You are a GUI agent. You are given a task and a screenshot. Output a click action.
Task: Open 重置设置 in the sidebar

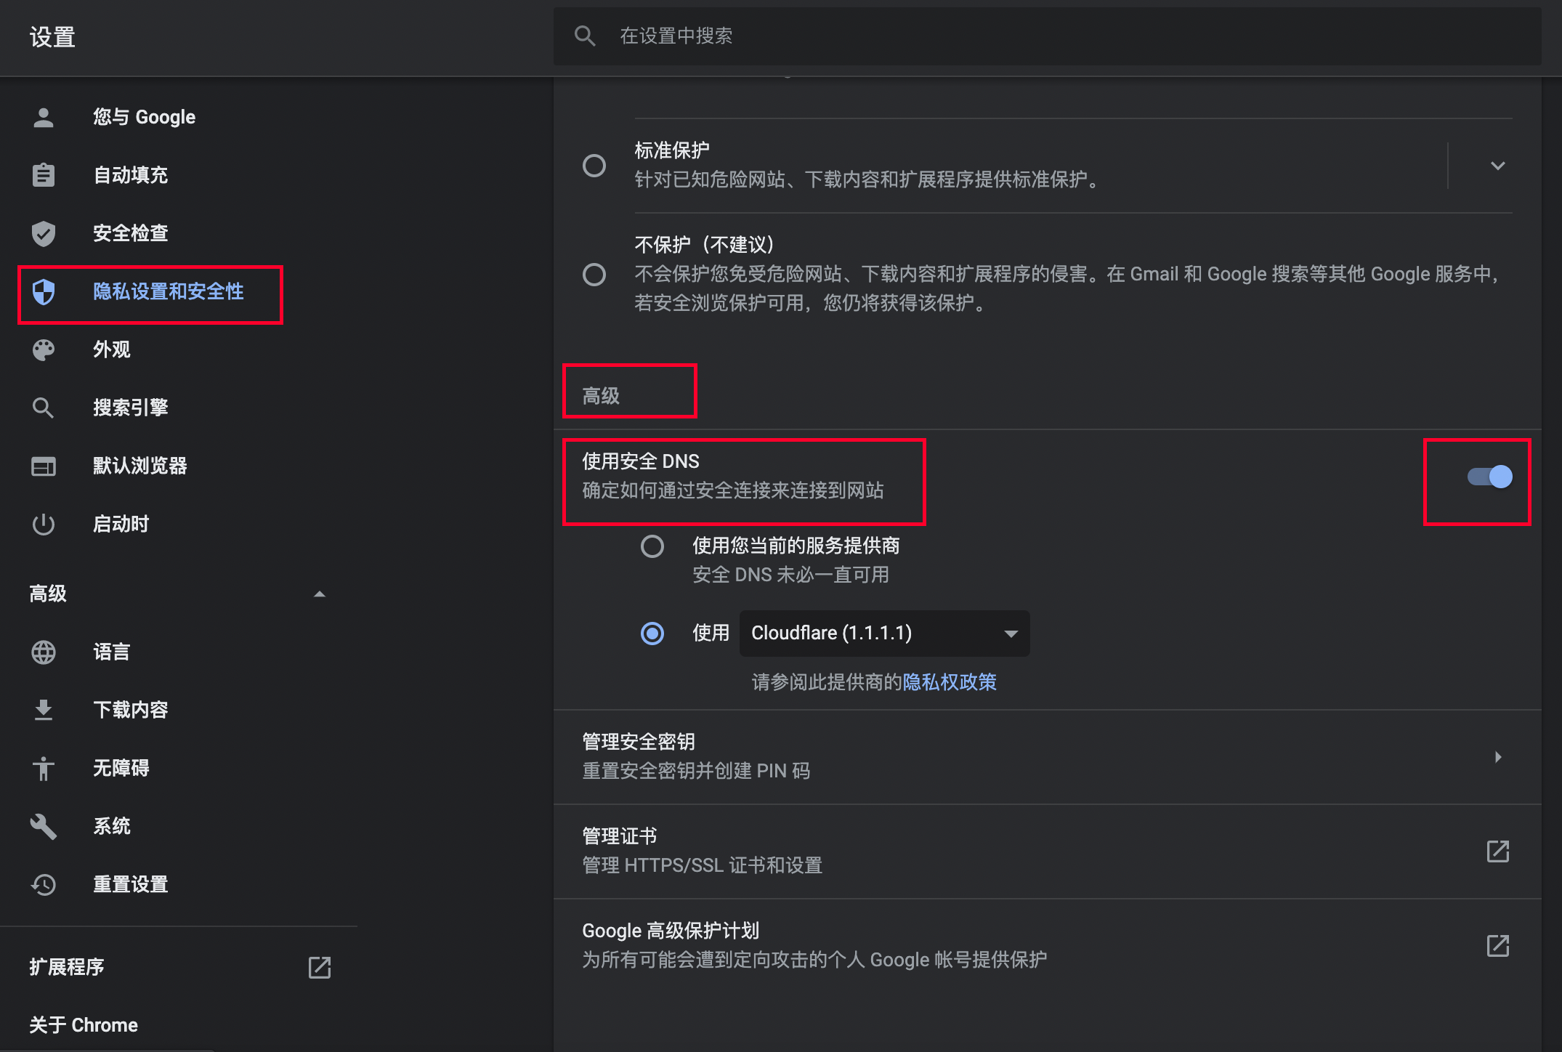[131, 884]
